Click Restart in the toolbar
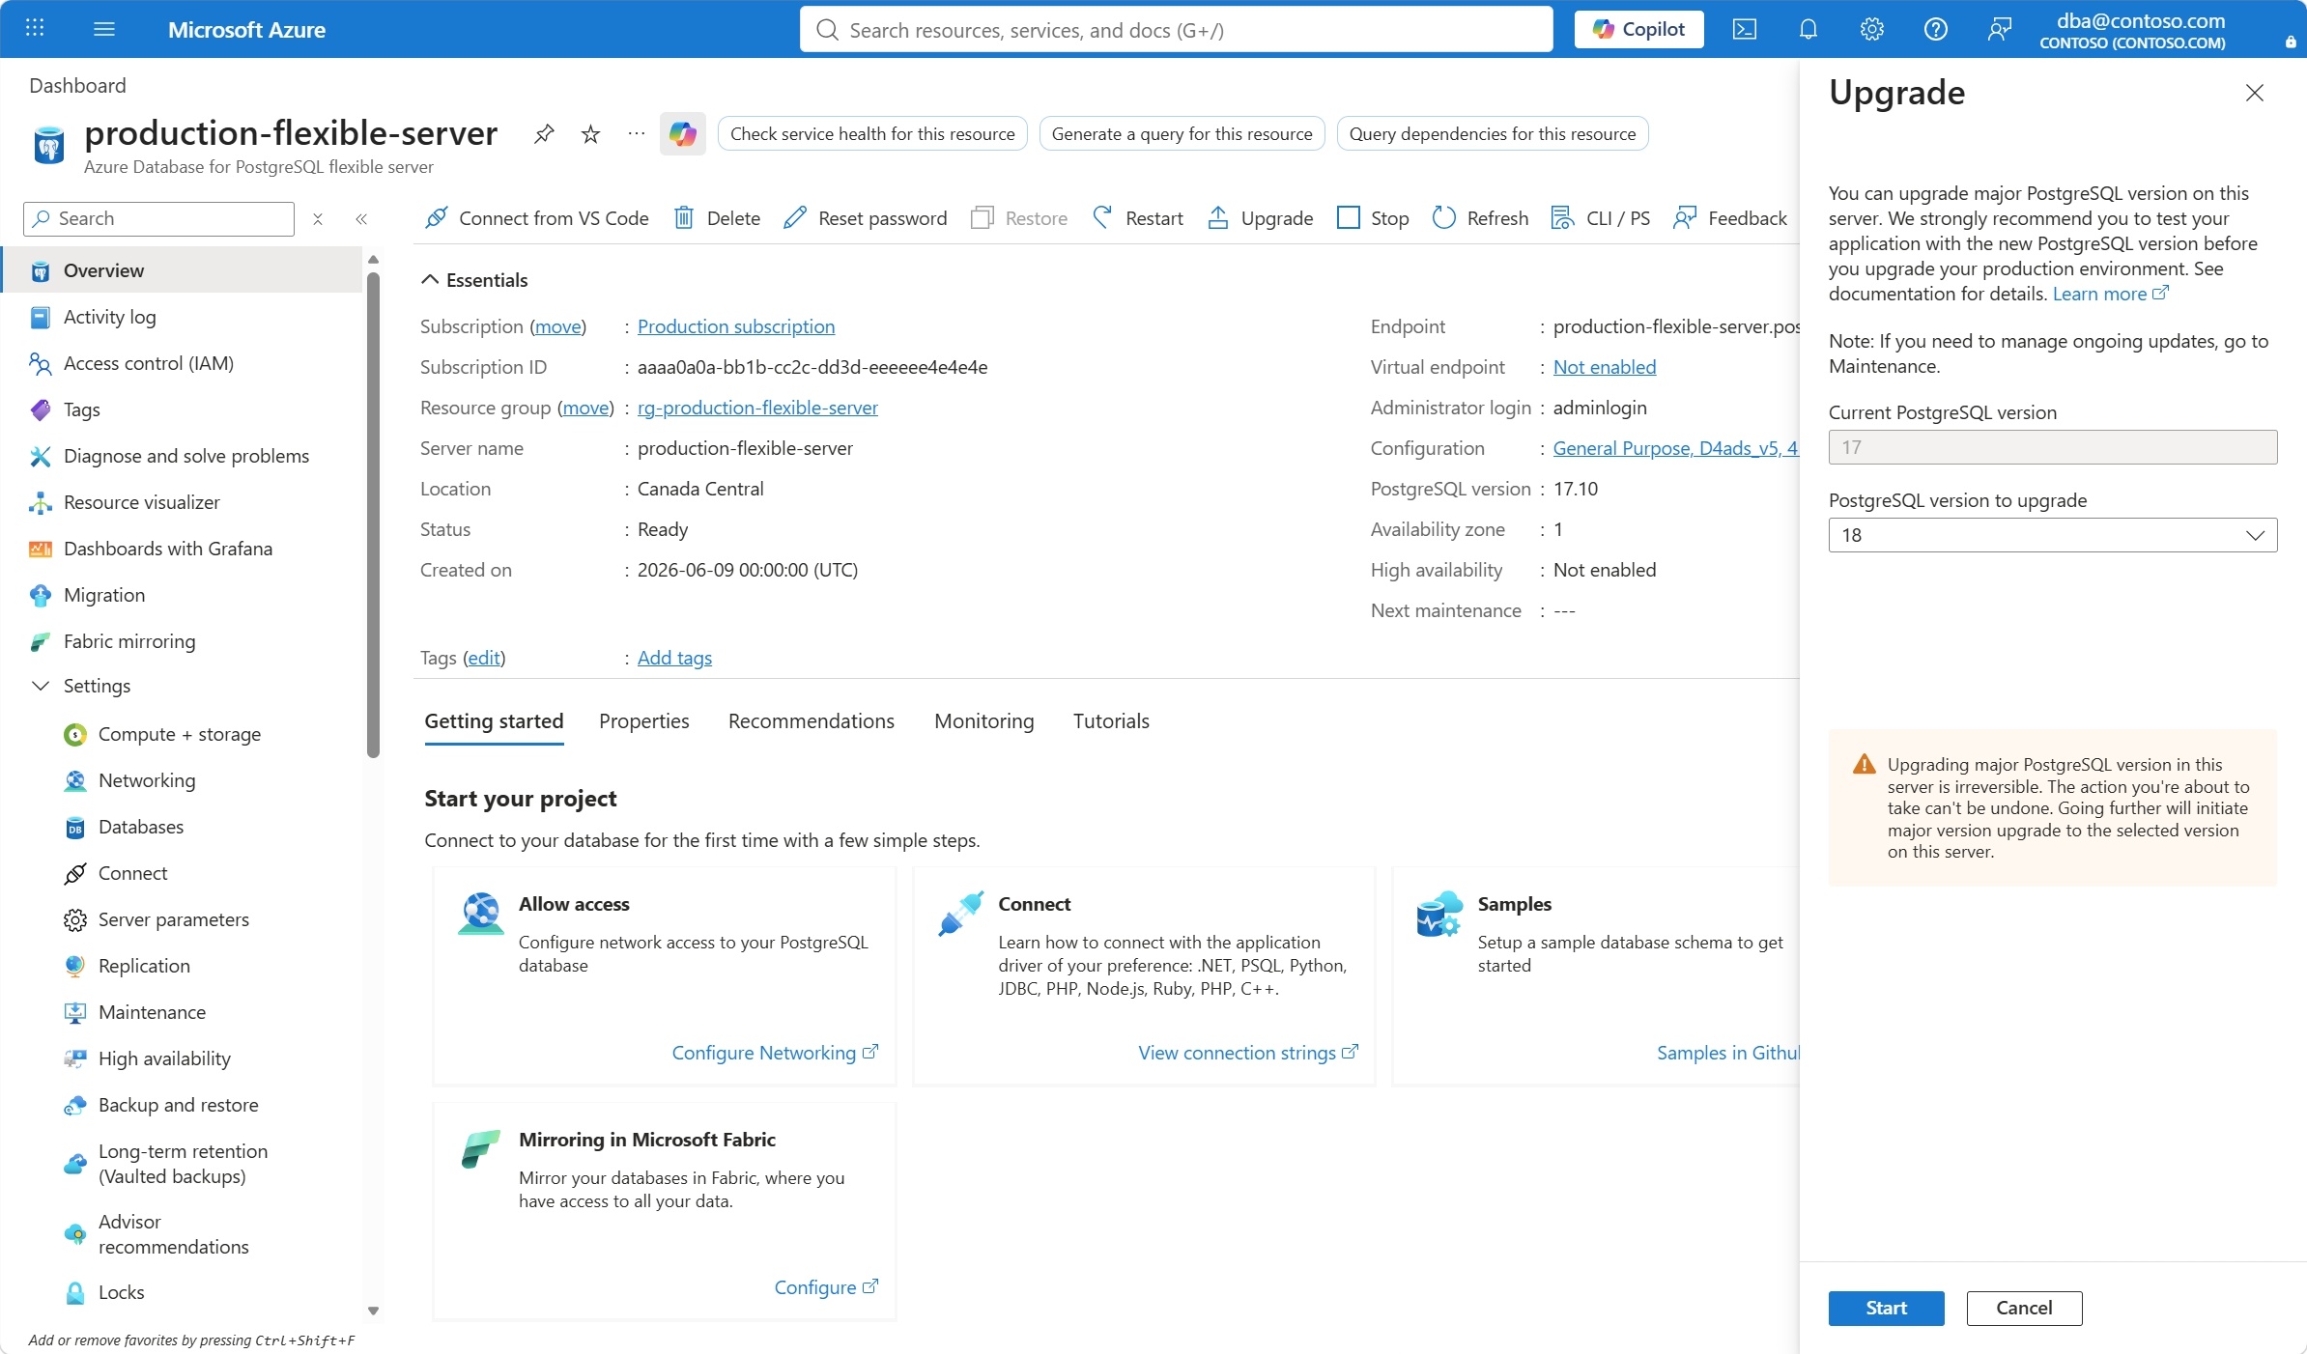Screen dimensions: 2307x1354 click(1137, 218)
